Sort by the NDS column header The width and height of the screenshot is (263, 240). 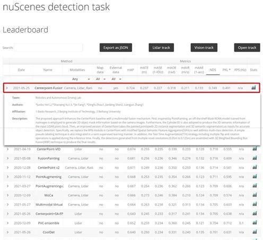tap(213, 70)
